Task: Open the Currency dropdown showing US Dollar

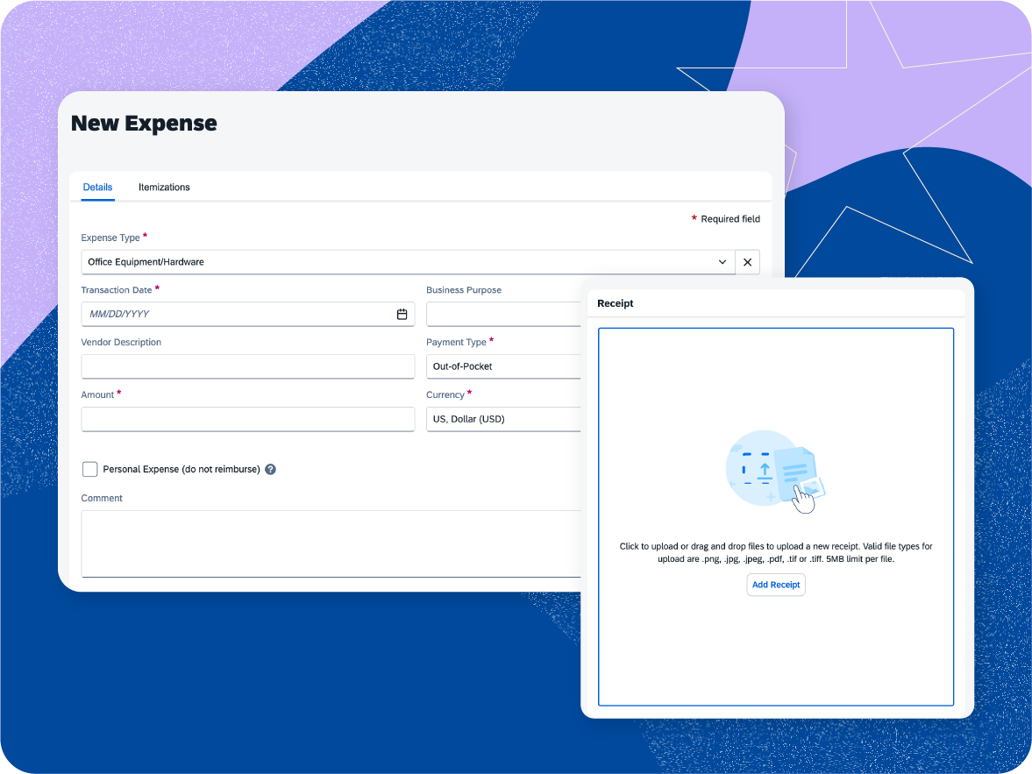Action: [503, 419]
